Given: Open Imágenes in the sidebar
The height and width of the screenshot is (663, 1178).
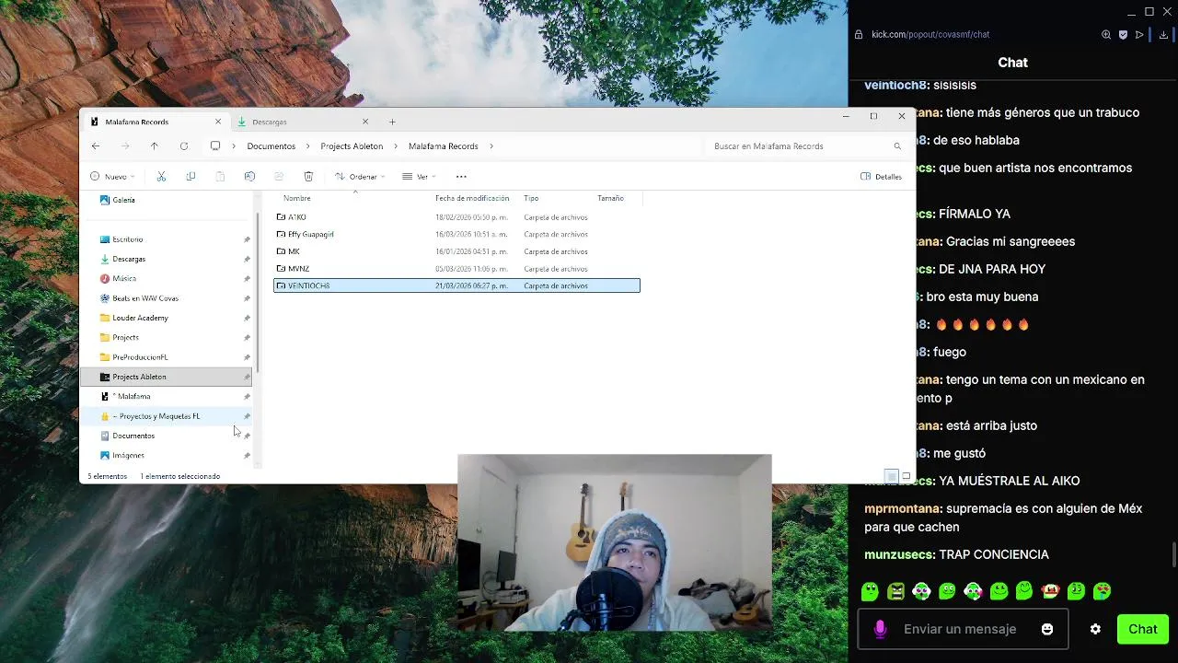Looking at the screenshot, I should 128,455.
